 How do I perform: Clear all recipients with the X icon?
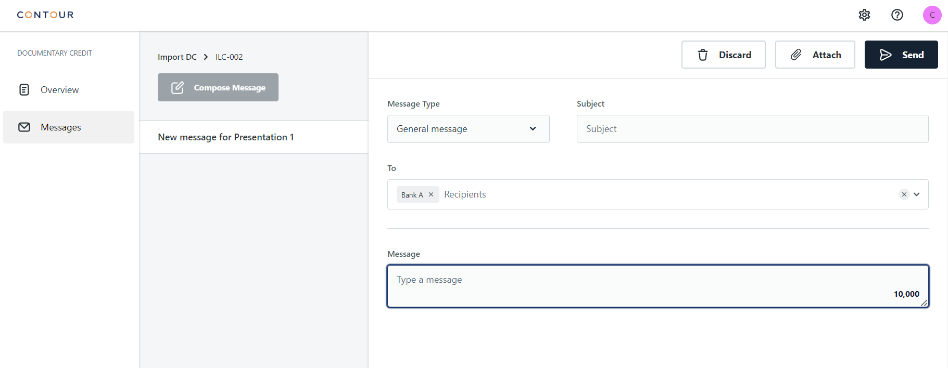tap(904, 194)
